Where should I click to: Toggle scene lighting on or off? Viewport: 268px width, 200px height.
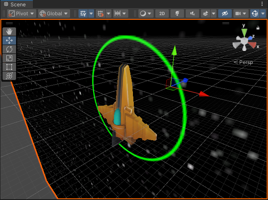177,13
